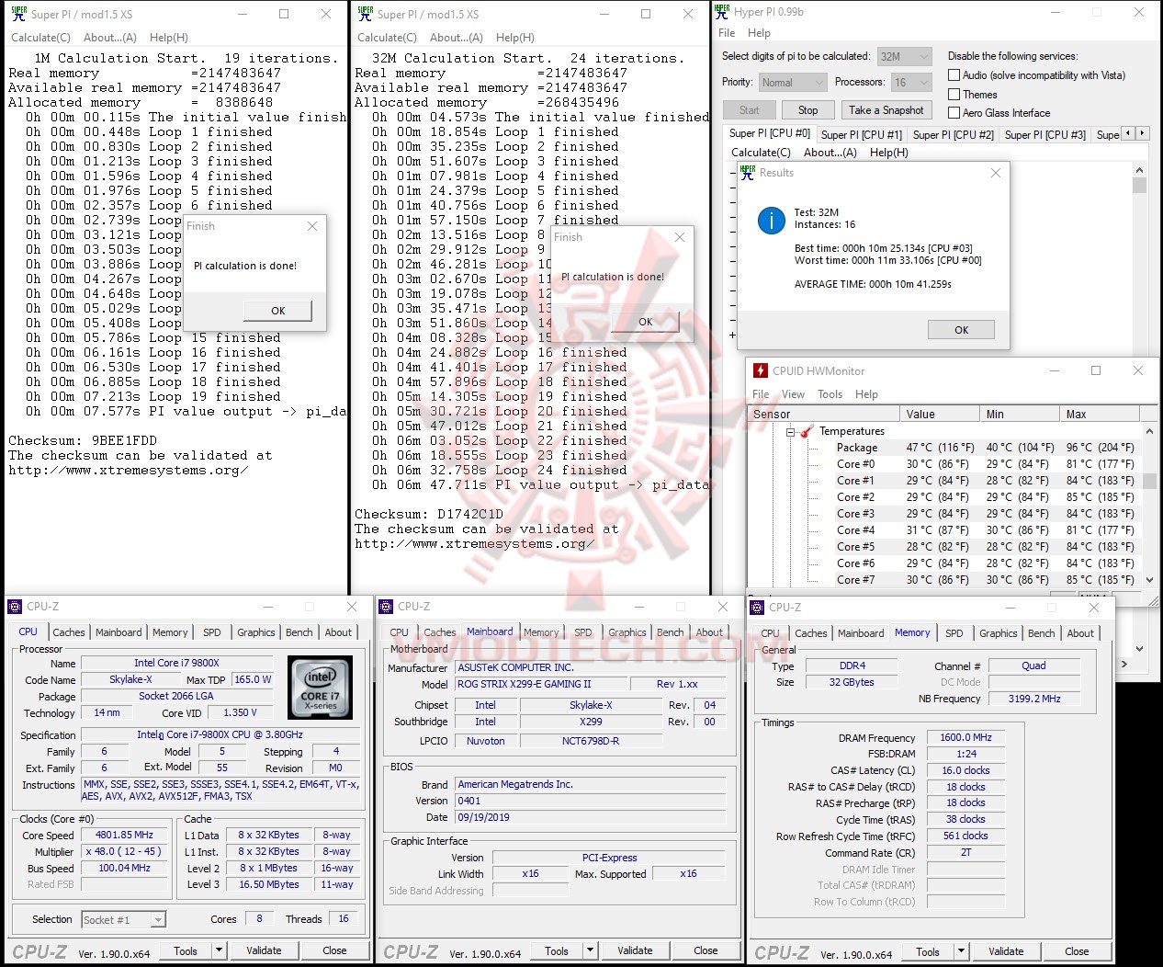Click the Intel Core i7 X-series logo

[x=320, y=688]
